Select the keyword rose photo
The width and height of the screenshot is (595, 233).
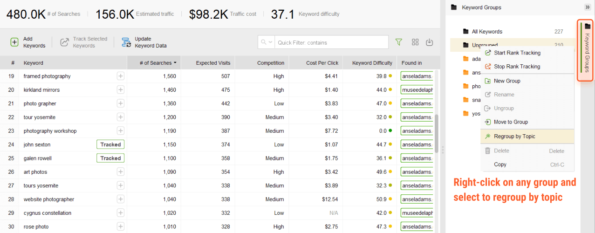(35, 226)
